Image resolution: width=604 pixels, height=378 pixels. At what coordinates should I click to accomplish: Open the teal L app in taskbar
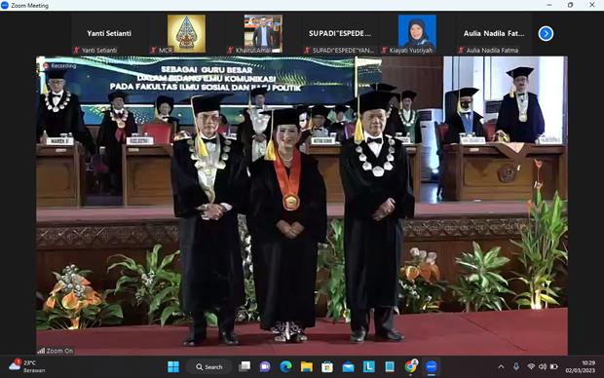[368, 367]
